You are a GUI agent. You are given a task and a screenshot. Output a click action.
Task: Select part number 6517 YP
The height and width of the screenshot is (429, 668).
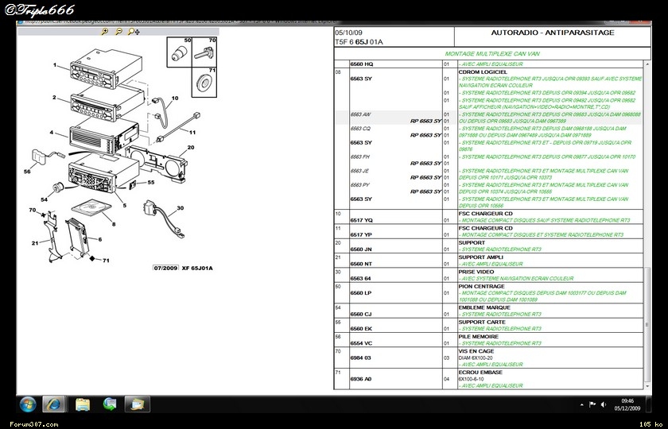click(361, 235)
